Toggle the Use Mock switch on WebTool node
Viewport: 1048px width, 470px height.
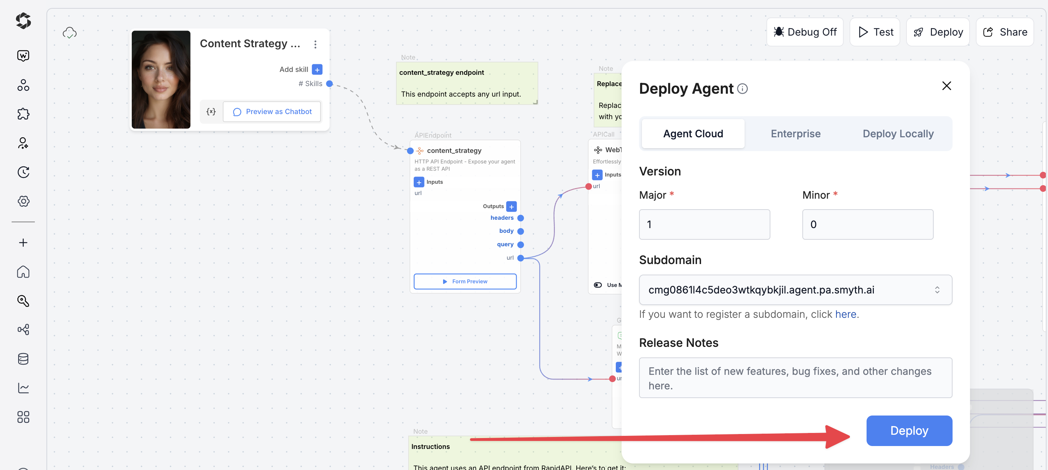click(x=598, y=285)
